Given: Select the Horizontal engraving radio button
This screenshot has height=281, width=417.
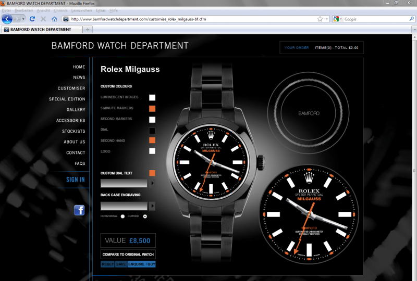Looking at the screenshot, I should 122,216.
